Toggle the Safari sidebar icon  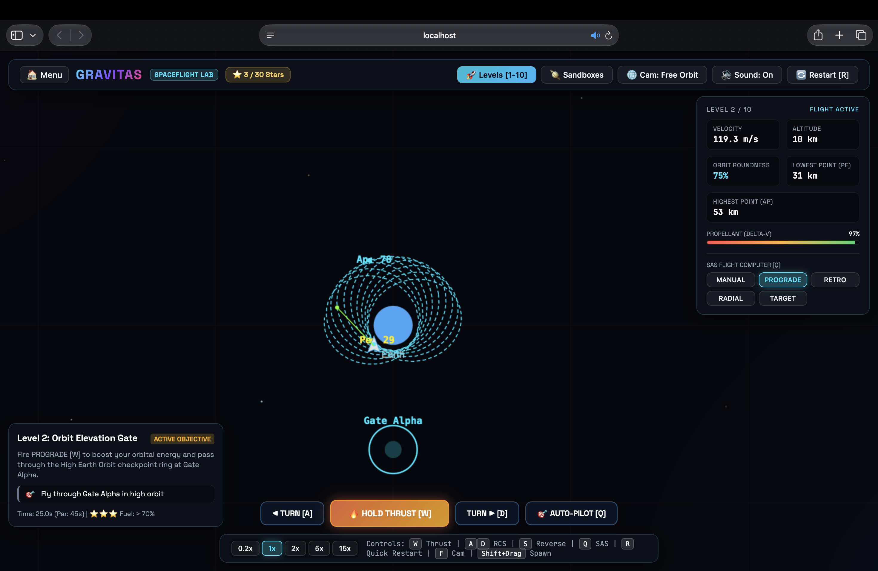(x=17, y=36)
